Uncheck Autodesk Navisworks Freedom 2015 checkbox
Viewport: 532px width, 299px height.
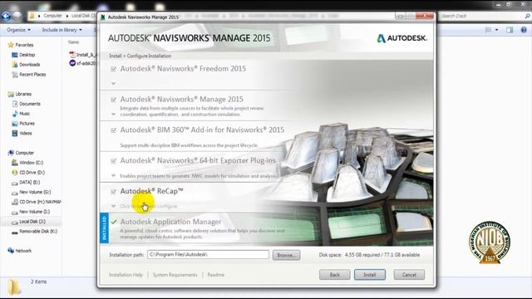113,69
